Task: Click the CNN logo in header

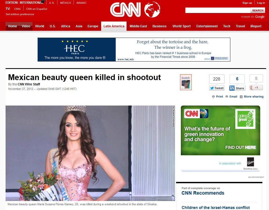Action: click(125, 10)
